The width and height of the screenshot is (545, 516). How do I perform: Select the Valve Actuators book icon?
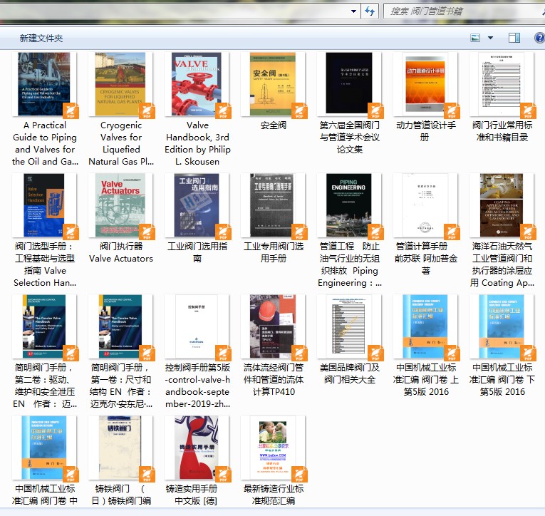tap(121, 205)
